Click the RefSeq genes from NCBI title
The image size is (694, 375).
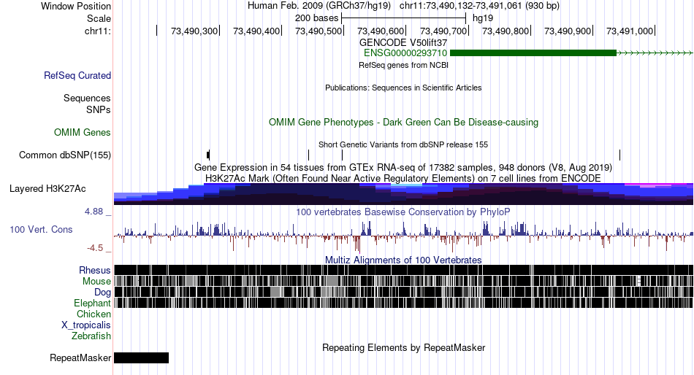click(403, 65)
